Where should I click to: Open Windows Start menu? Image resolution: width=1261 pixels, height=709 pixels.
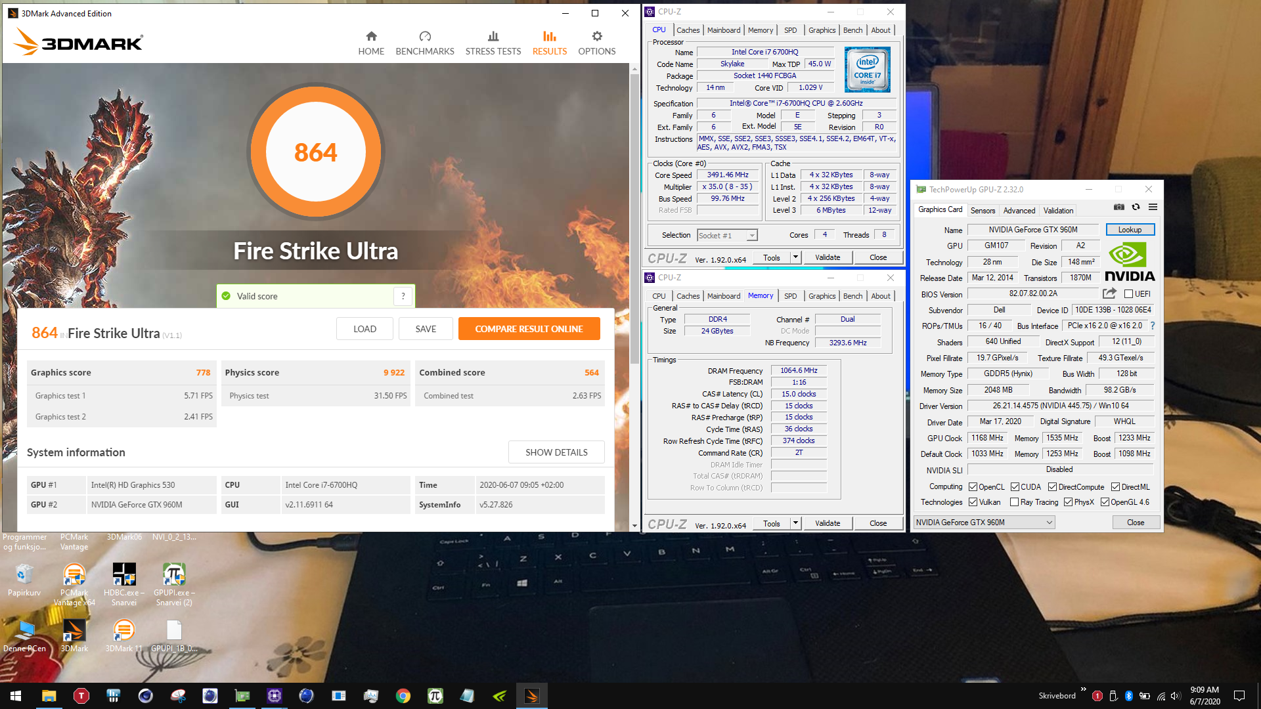pyautogui.click(x=16, y=696)
